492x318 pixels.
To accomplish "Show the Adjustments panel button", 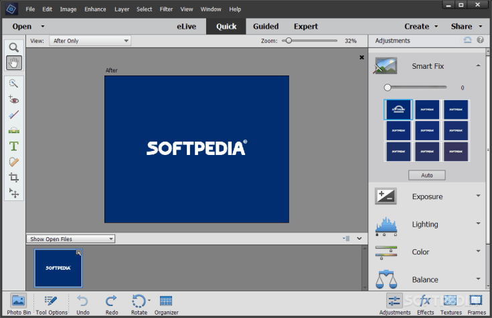I will tap(394, 304).
